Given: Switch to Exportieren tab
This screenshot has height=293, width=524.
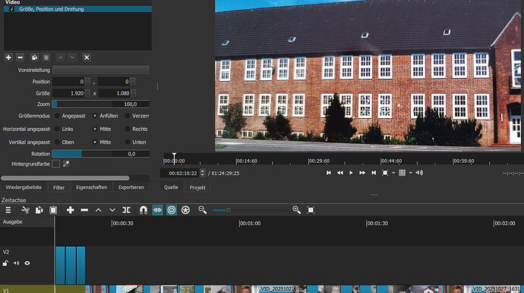Looking at the screenshot, I should [131, 187].
